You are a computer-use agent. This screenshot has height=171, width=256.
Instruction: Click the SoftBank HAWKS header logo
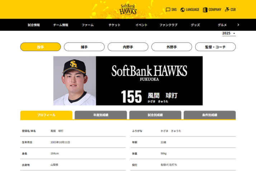coord(128,9)
